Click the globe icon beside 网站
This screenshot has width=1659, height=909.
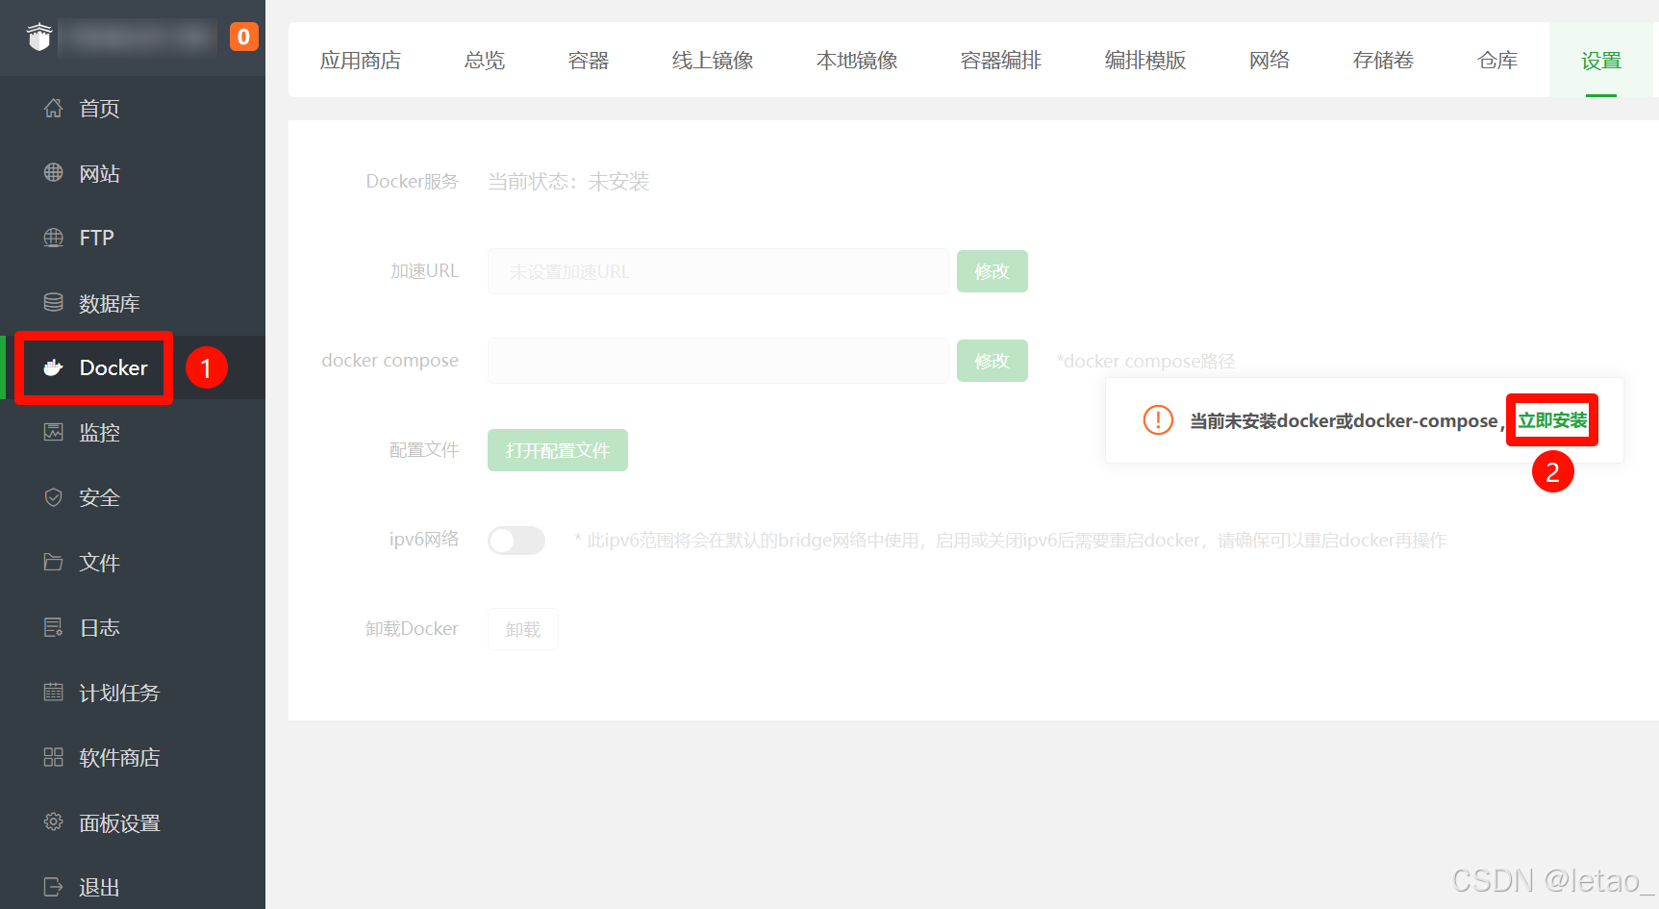(x=54, y=172)
